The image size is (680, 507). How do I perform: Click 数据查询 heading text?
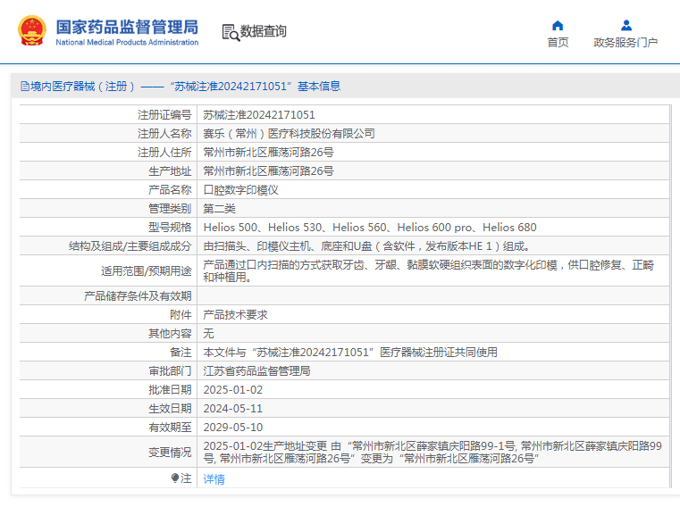point(264,31)
